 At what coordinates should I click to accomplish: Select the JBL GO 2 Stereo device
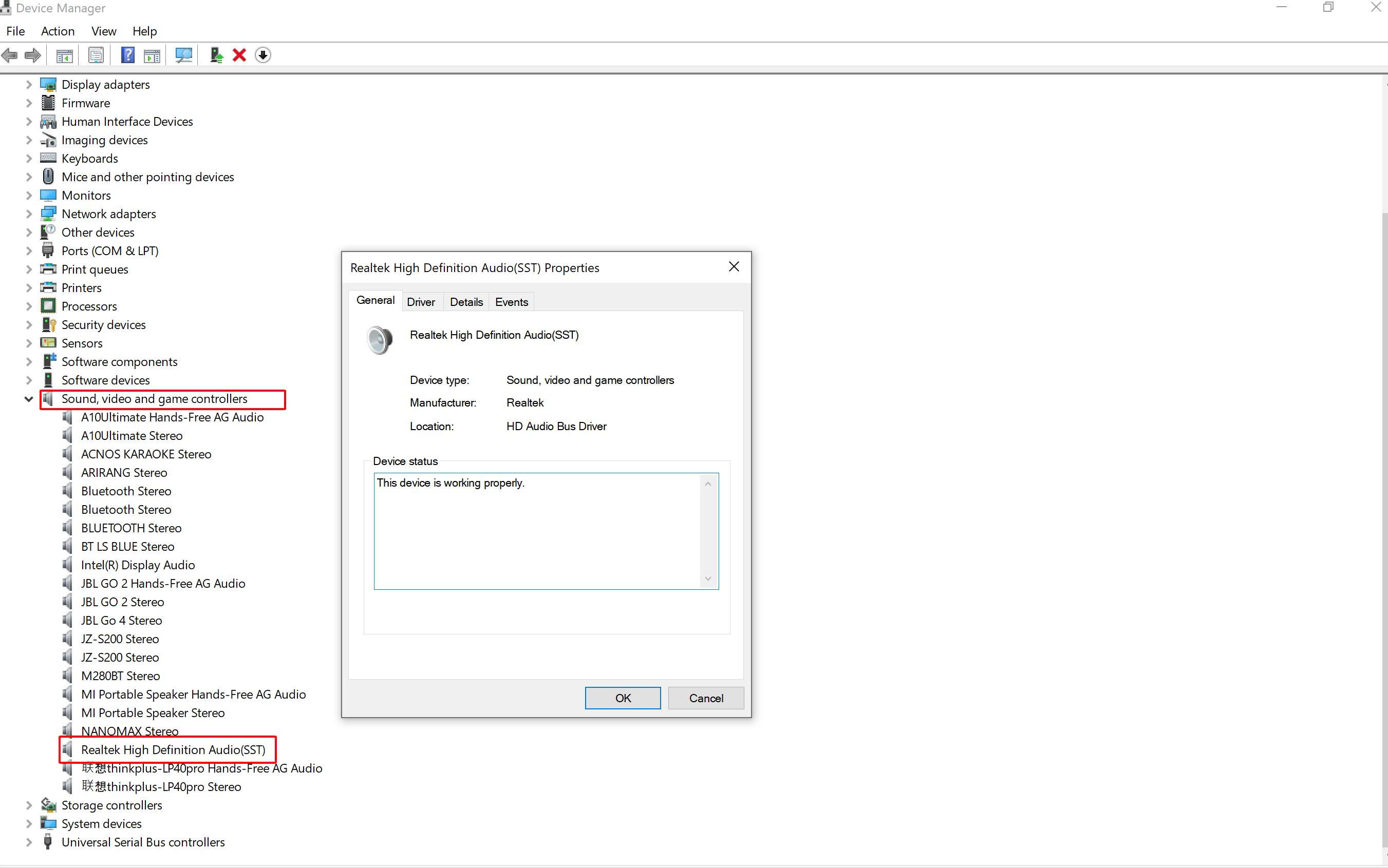(x=122, y=602)
